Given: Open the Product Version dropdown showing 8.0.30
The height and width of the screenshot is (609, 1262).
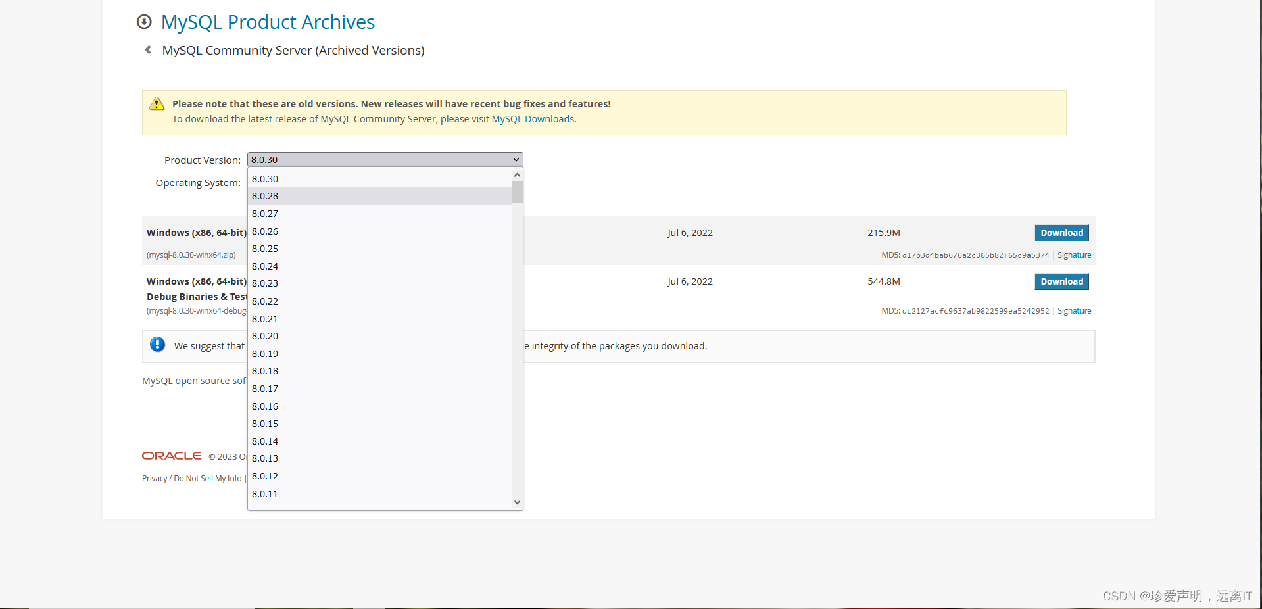Looking at the screenshot, I should coord(385,160).
